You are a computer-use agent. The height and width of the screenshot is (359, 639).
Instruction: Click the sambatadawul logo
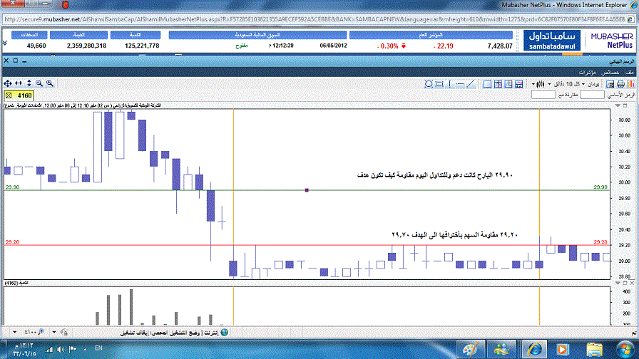[x=552, y=41]
